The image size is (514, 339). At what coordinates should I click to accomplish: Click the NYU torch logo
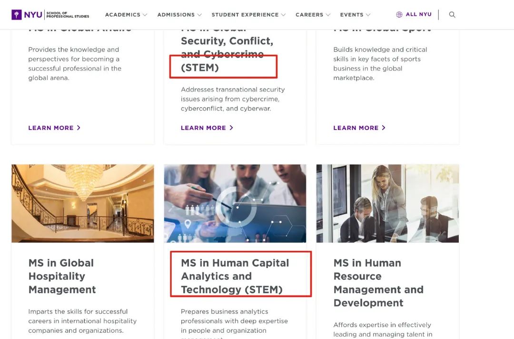(18, 14)
